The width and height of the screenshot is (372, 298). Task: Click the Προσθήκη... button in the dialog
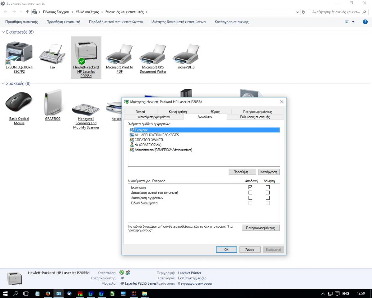coord(242,172)
